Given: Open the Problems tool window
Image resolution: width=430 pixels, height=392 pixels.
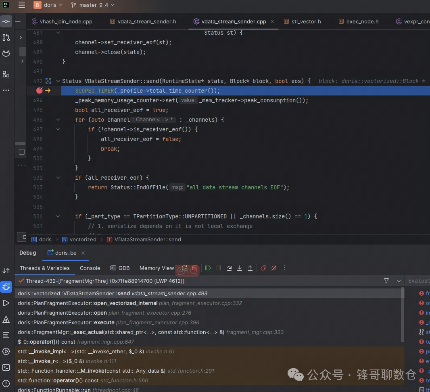Looking at the screenshot, I should click(x=6, y=384).
